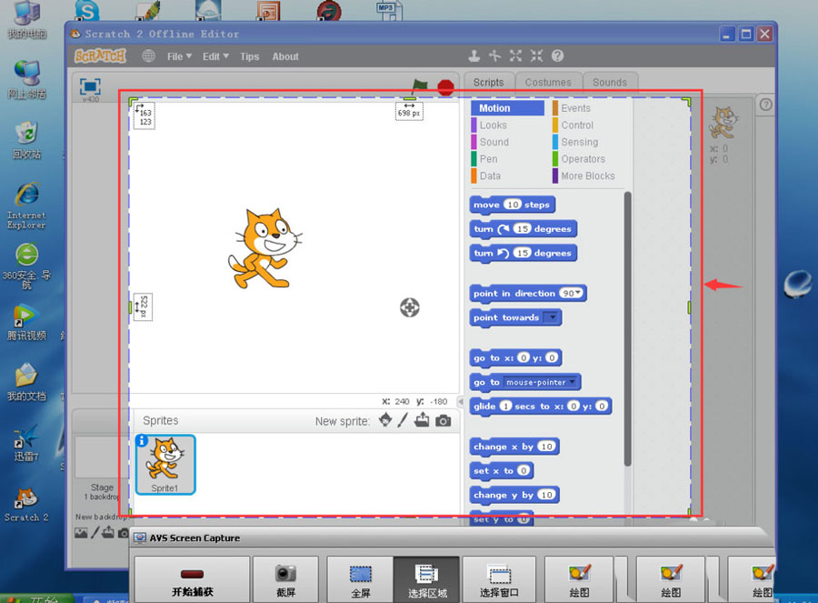Screen dimensions: 818x603
Task: Click the Shrink sprite icon in toolbar
Action: pos(536,55)
